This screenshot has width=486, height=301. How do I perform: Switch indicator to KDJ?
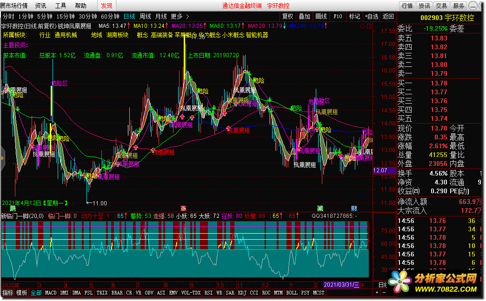click(x=242, y=293)
